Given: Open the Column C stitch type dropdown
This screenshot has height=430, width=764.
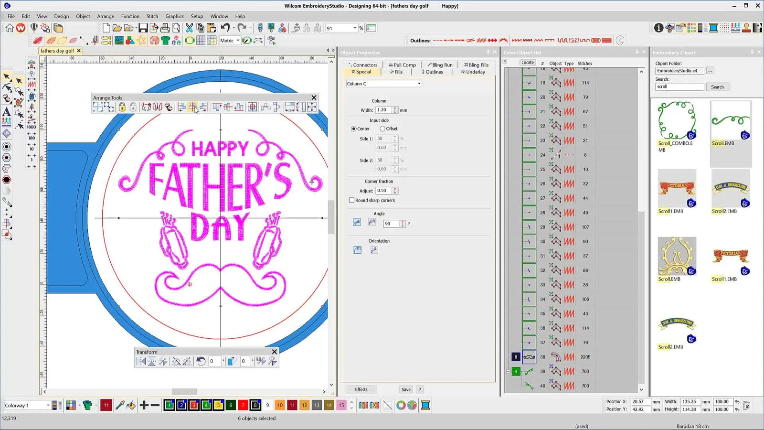Looking at the screenshot, I should 419,84.
